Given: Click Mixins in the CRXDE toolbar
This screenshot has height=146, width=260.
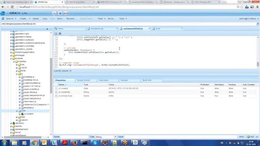Looking at the screenshot, I should point(111,19).
